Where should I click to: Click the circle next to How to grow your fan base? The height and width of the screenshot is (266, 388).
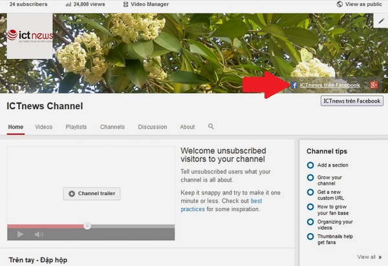[310, 207]
